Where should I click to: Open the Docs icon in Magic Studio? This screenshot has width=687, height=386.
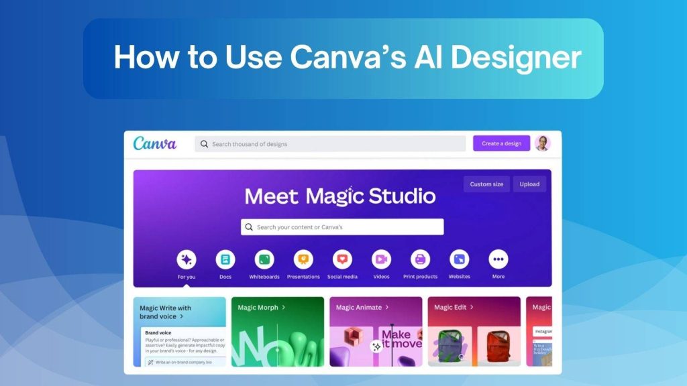click(x=225, y=258)
